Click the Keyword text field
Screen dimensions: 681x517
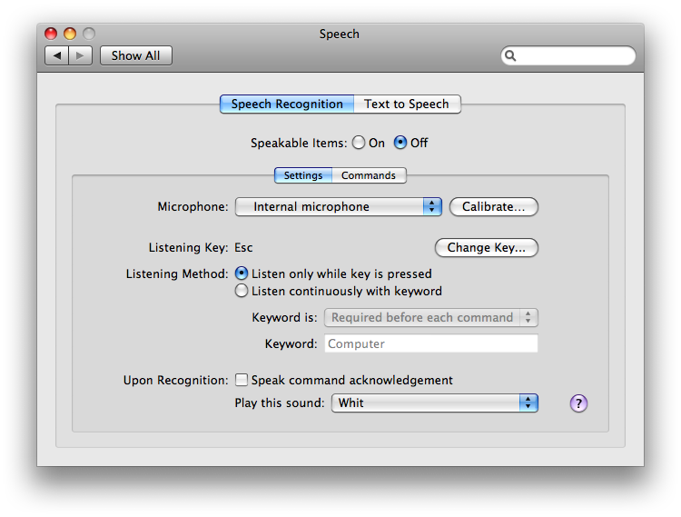[x=430, y=343]
